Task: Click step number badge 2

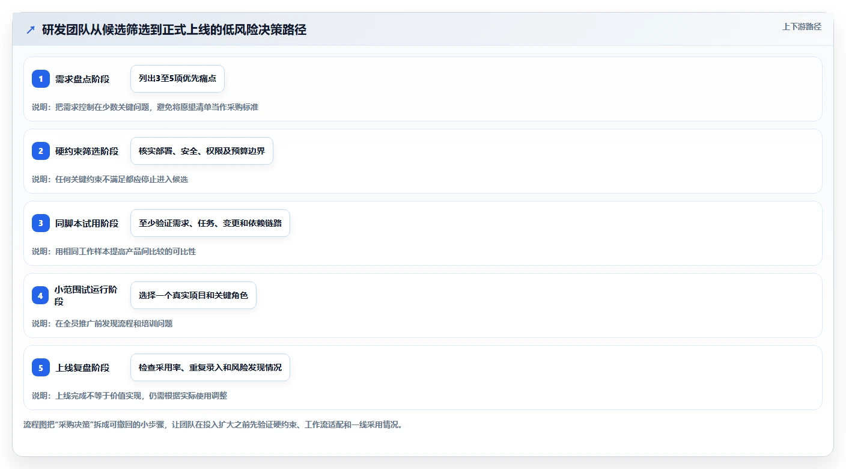Action: click(41, 151)
